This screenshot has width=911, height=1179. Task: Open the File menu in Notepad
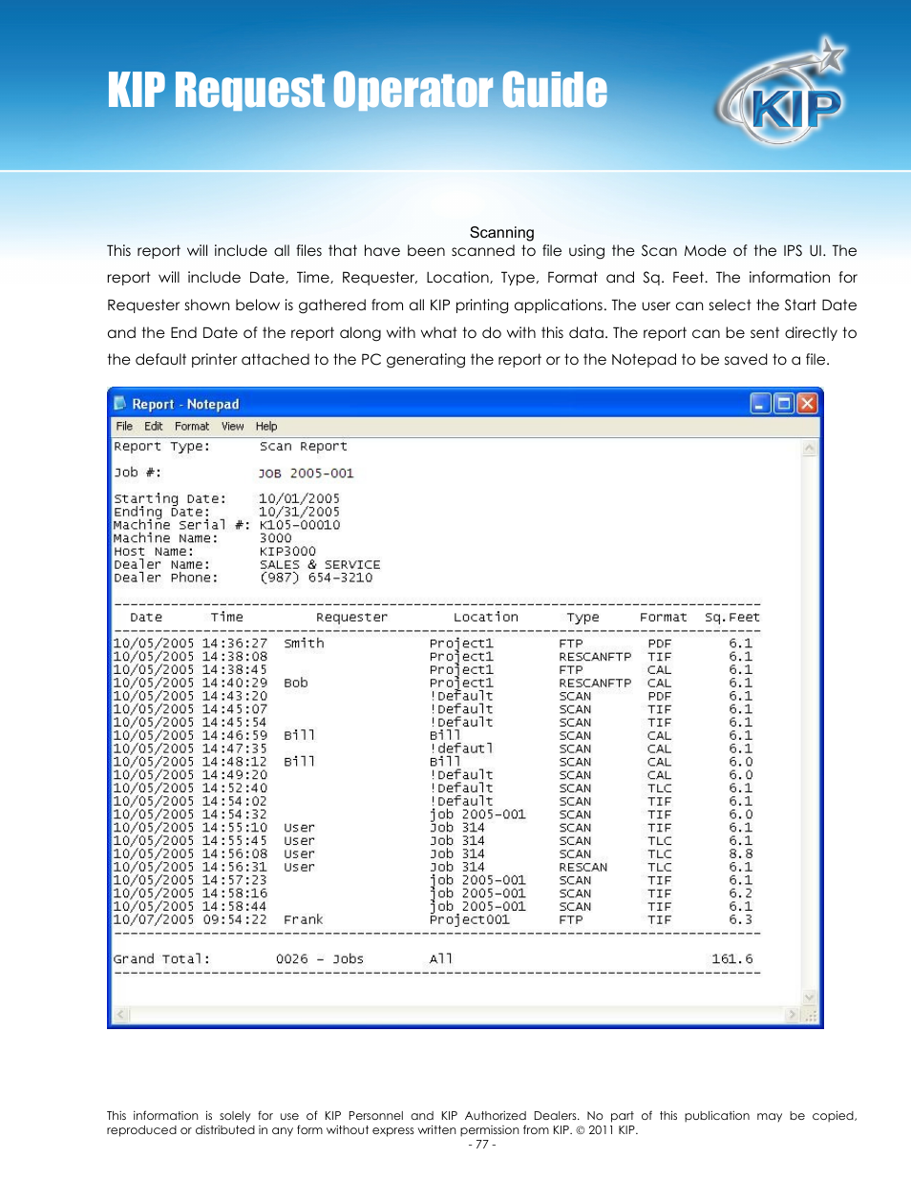coord(124,427)
